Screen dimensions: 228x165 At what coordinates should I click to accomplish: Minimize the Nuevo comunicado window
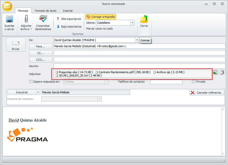coord(206,4)
